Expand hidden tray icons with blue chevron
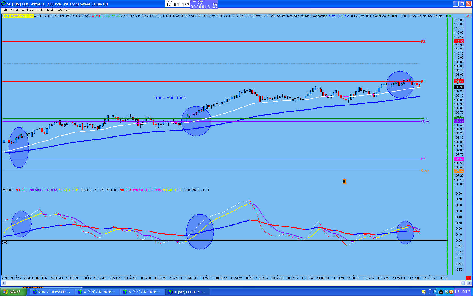Viewport: 473px width, 296px height. coord(436,292)
